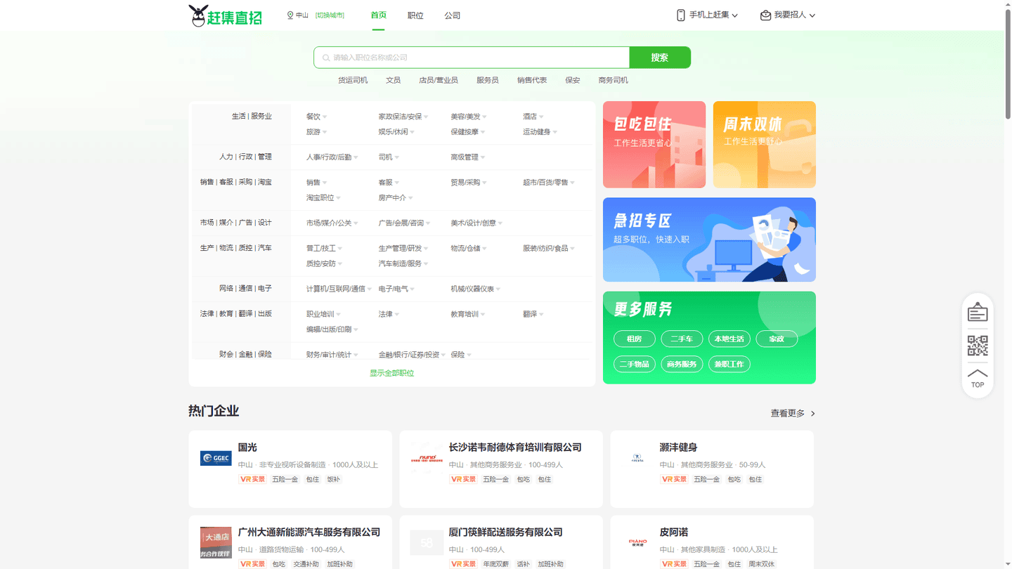
Task: Expand the 人事/行政/后勤 category dropdown
Action: 356,158
